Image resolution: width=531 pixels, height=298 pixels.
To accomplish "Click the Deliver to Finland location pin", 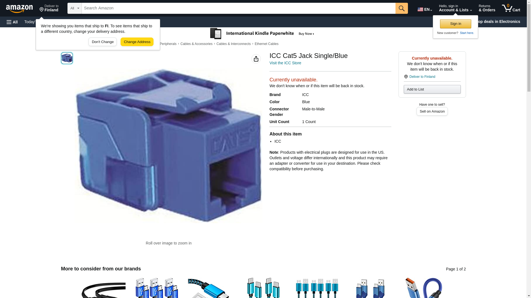I will [49, 8].
